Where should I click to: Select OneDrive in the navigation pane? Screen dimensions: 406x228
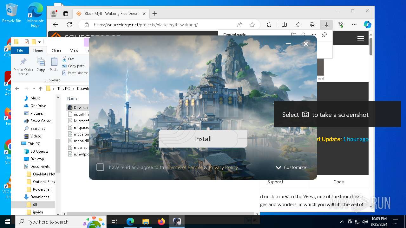tap(38, 106)
